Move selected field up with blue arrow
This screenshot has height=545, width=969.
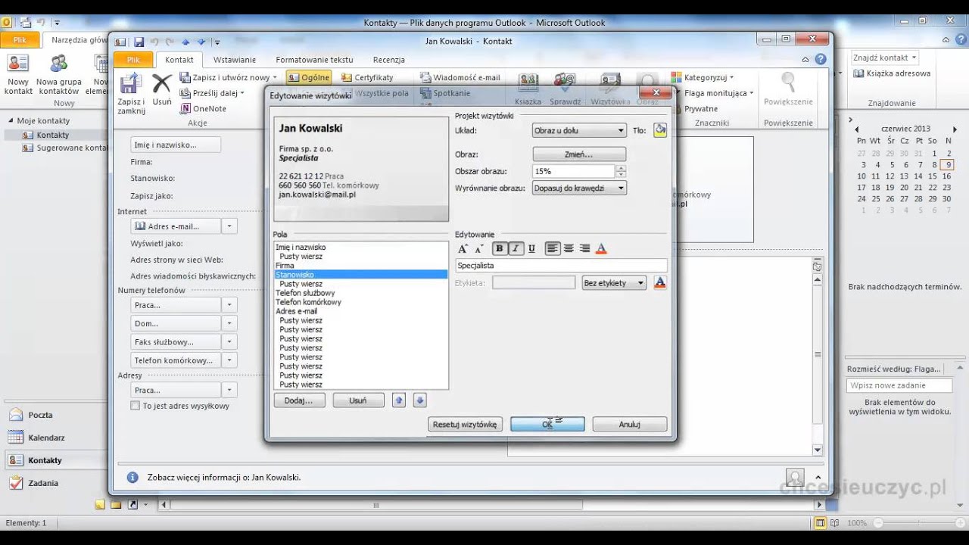coord(399,400)
